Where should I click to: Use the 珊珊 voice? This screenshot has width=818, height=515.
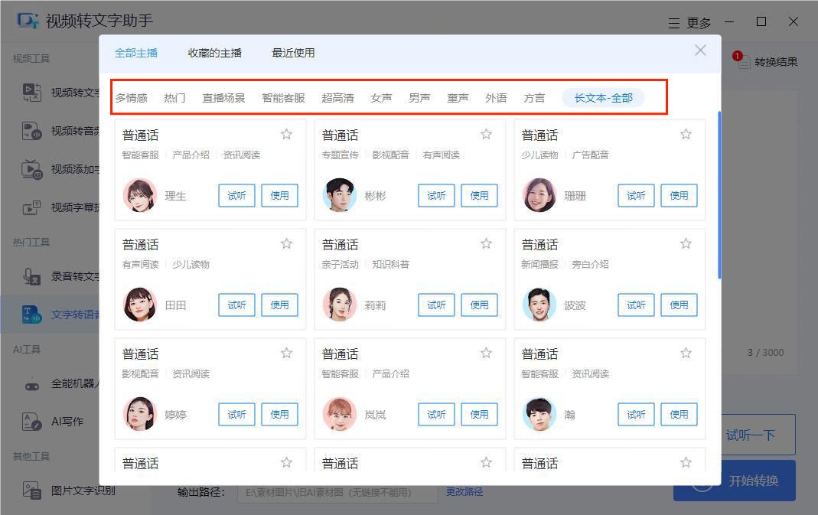(x=679, y=195)
